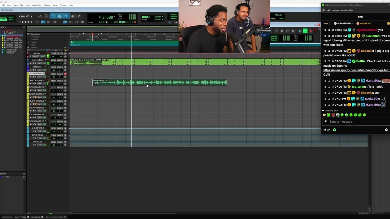Click the Rewind transport button
This screenshot has width=390, height=219.
click(x=282, y=31)
